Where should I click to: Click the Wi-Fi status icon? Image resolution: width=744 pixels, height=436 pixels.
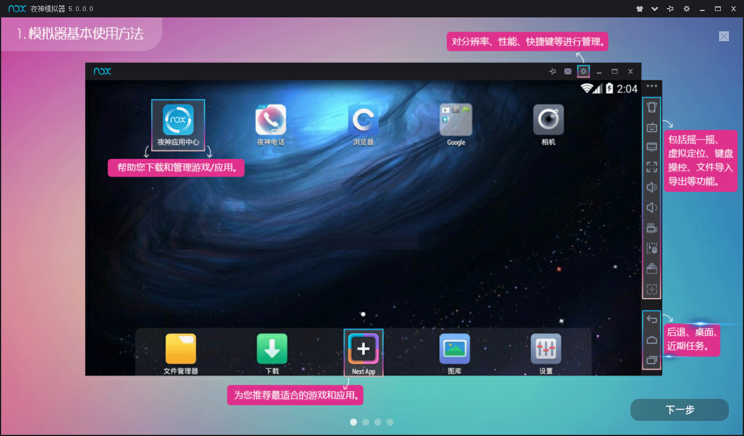(x=586, y=89)
